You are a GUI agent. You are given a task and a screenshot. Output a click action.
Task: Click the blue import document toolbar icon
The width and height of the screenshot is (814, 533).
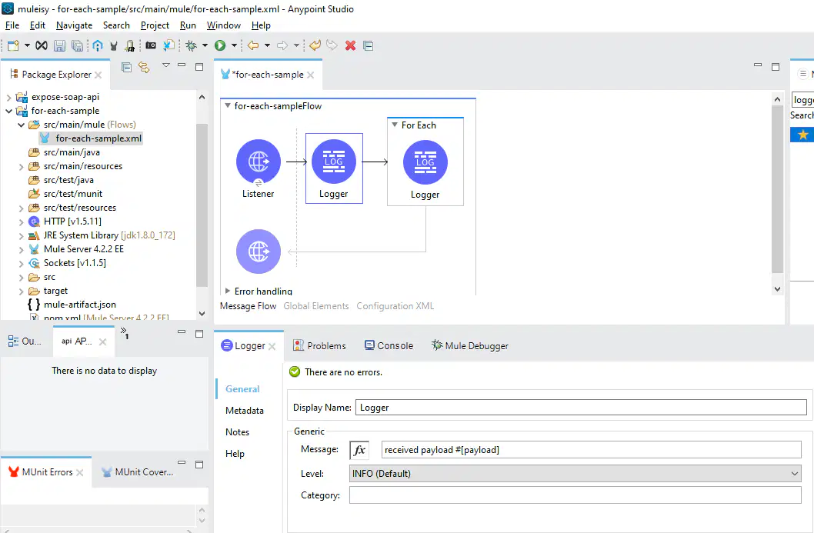[168, 45]
